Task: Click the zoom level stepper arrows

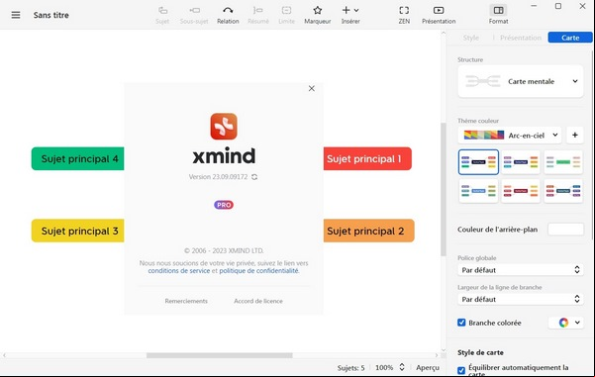Action: (402, 367)
